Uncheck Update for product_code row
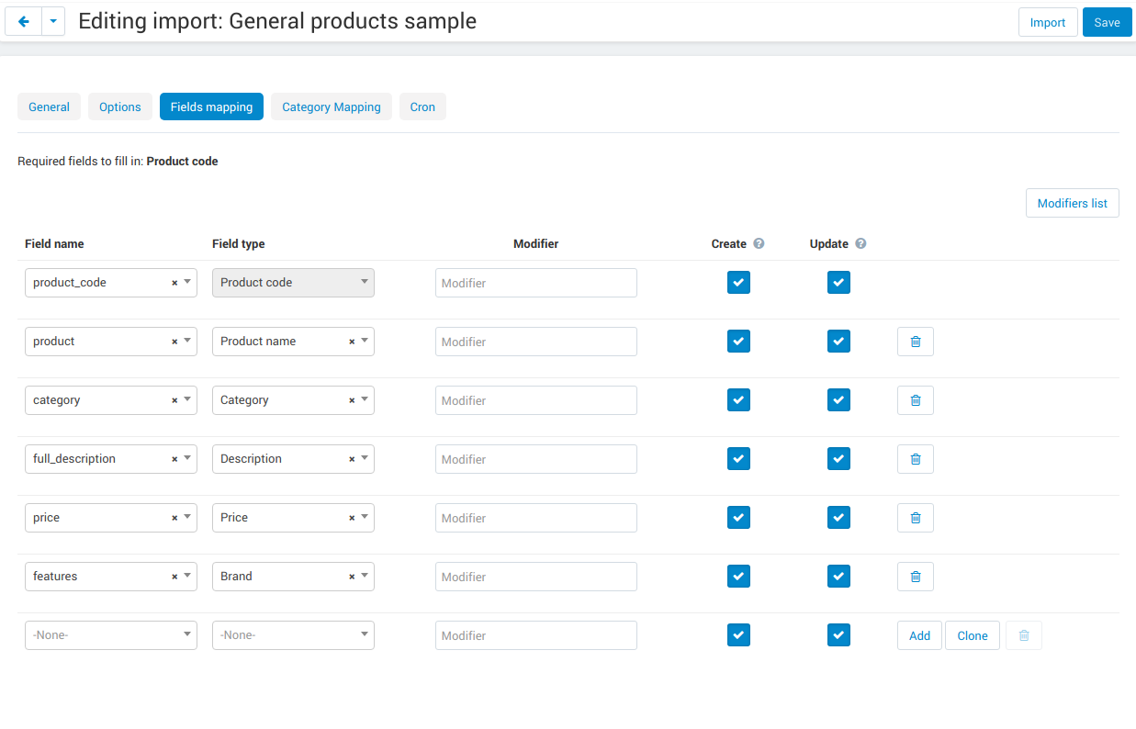Screen dimensions: 1136x729 click(x=838, y=282)
